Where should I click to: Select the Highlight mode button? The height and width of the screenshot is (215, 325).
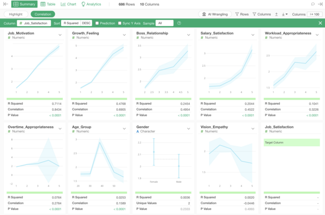16,14
